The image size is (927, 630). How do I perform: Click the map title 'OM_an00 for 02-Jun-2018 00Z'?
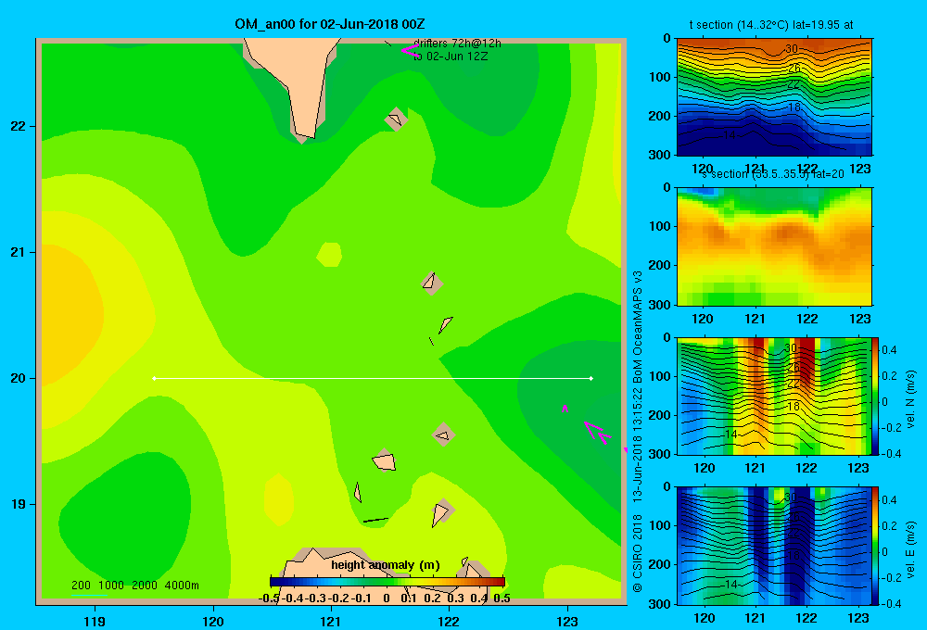tap(329, 24)
